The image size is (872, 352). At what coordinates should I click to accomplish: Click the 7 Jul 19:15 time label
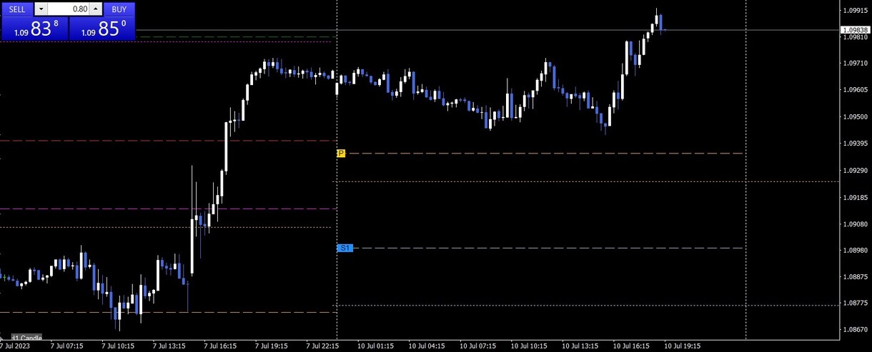click(x=272, y=346)
